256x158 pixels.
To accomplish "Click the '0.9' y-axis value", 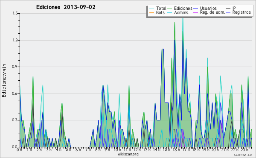I will pyautogui.click(x=15, y=67).
